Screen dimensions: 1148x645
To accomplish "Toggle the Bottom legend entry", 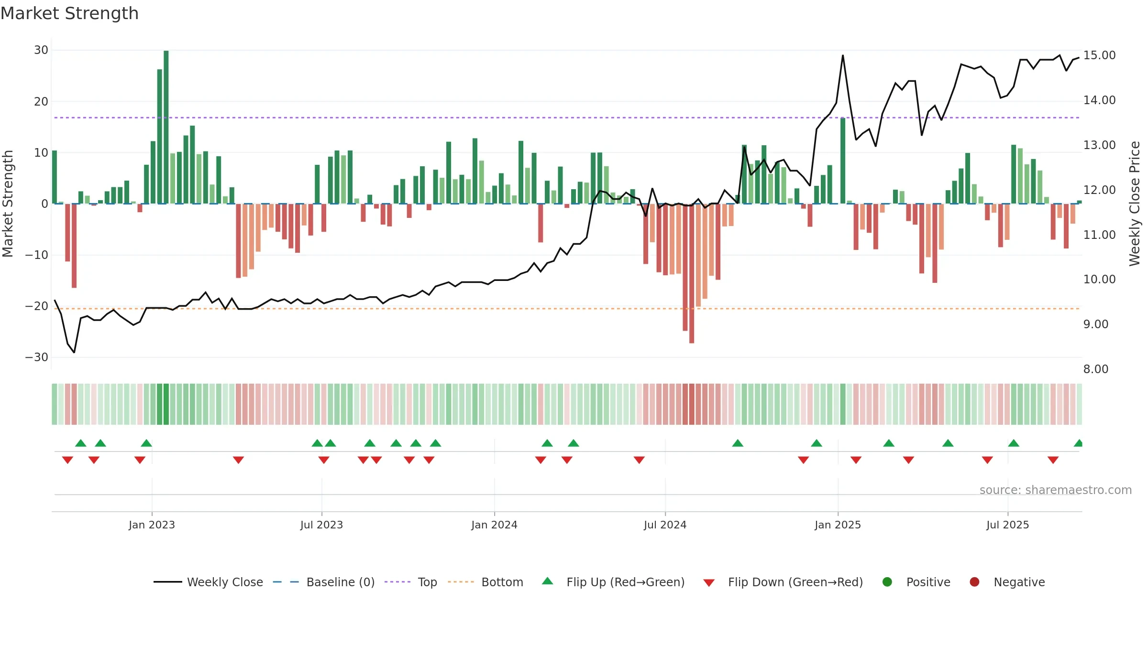I will 486,582.
